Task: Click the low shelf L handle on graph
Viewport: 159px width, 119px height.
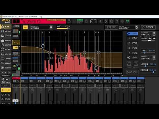Action: coord(43,46)
